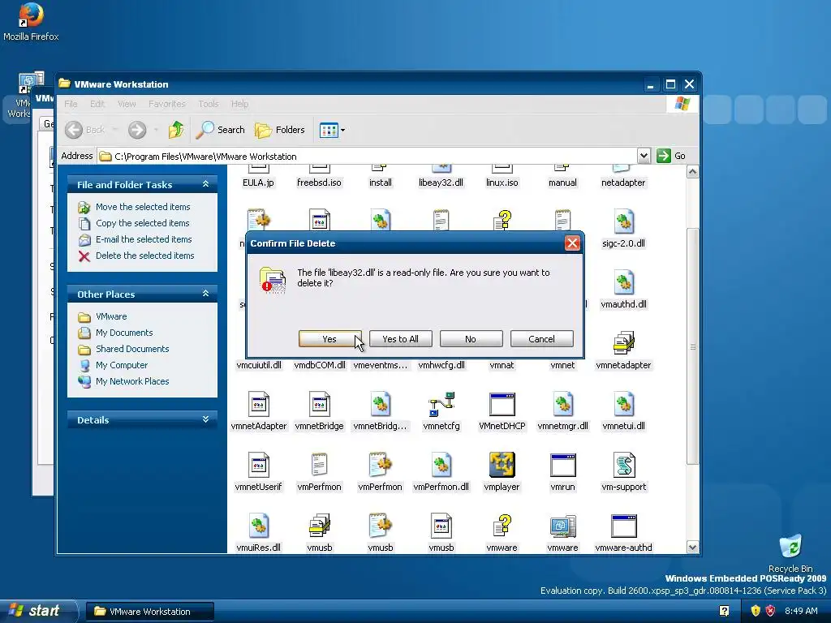The image size is (831, 623).
Task: Select the vmnetBridge settings file icon
Action: (x=320, y=404)
